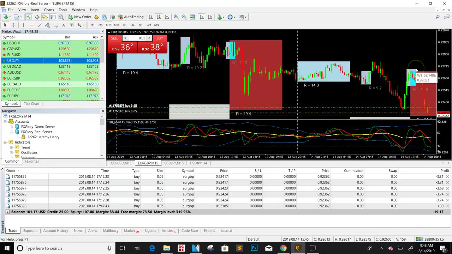
Task: Open the Profiles toolbar icon
Action: coord(17,17)
